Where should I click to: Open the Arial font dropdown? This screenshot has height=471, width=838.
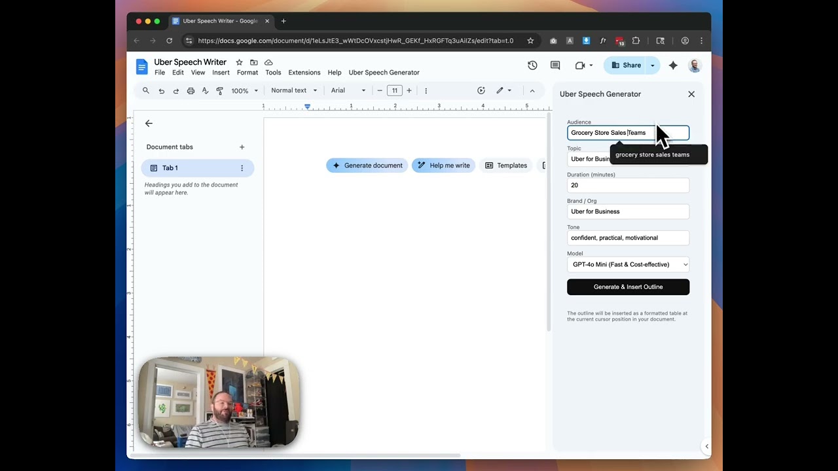tap(348, 90)
